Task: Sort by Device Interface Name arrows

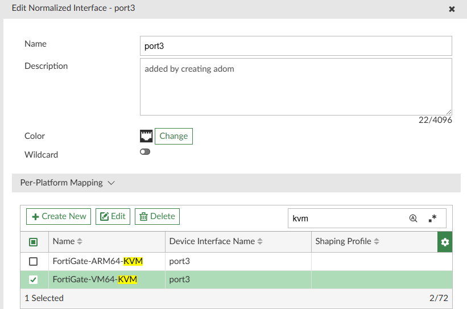Action: [x=260, y=242]
